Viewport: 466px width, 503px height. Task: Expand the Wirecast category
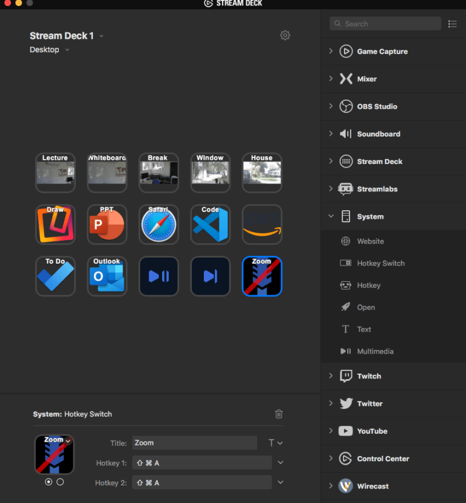[331, 486]
